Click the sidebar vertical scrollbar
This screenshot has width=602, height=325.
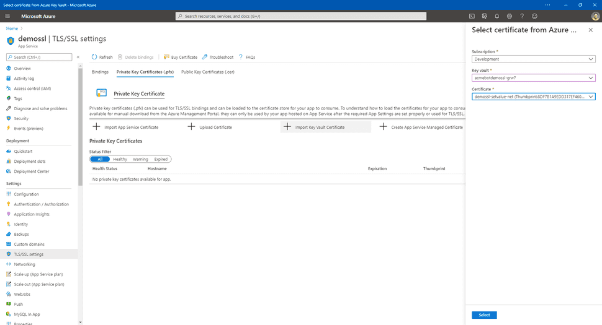(80, 126)
